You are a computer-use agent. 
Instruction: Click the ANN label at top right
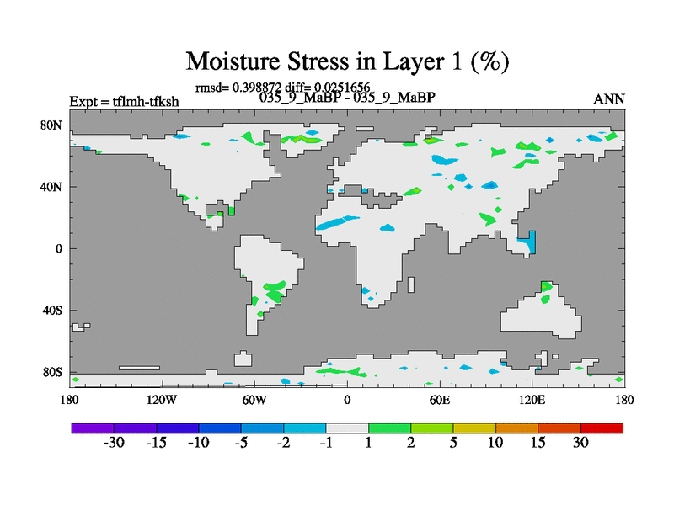click(609, 99)
